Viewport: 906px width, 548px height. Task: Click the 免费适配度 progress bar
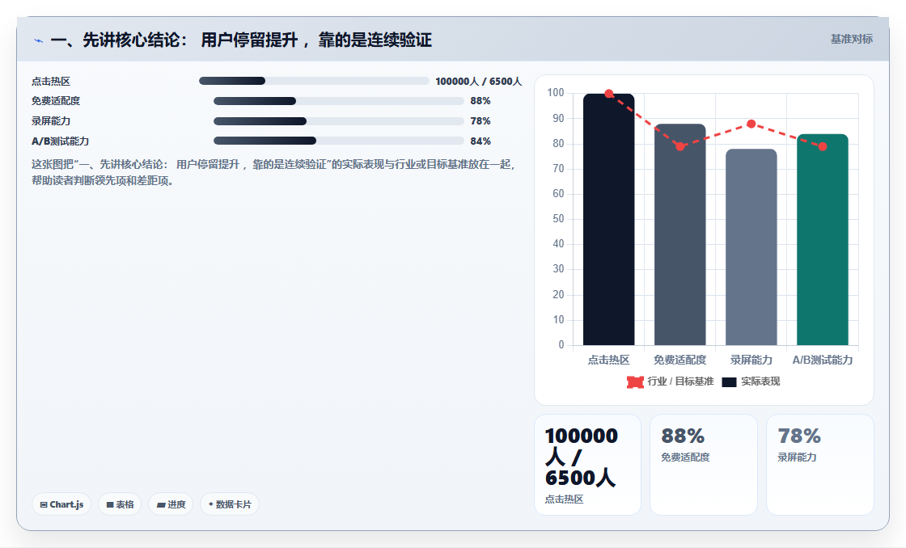click(x=339, y=101)
